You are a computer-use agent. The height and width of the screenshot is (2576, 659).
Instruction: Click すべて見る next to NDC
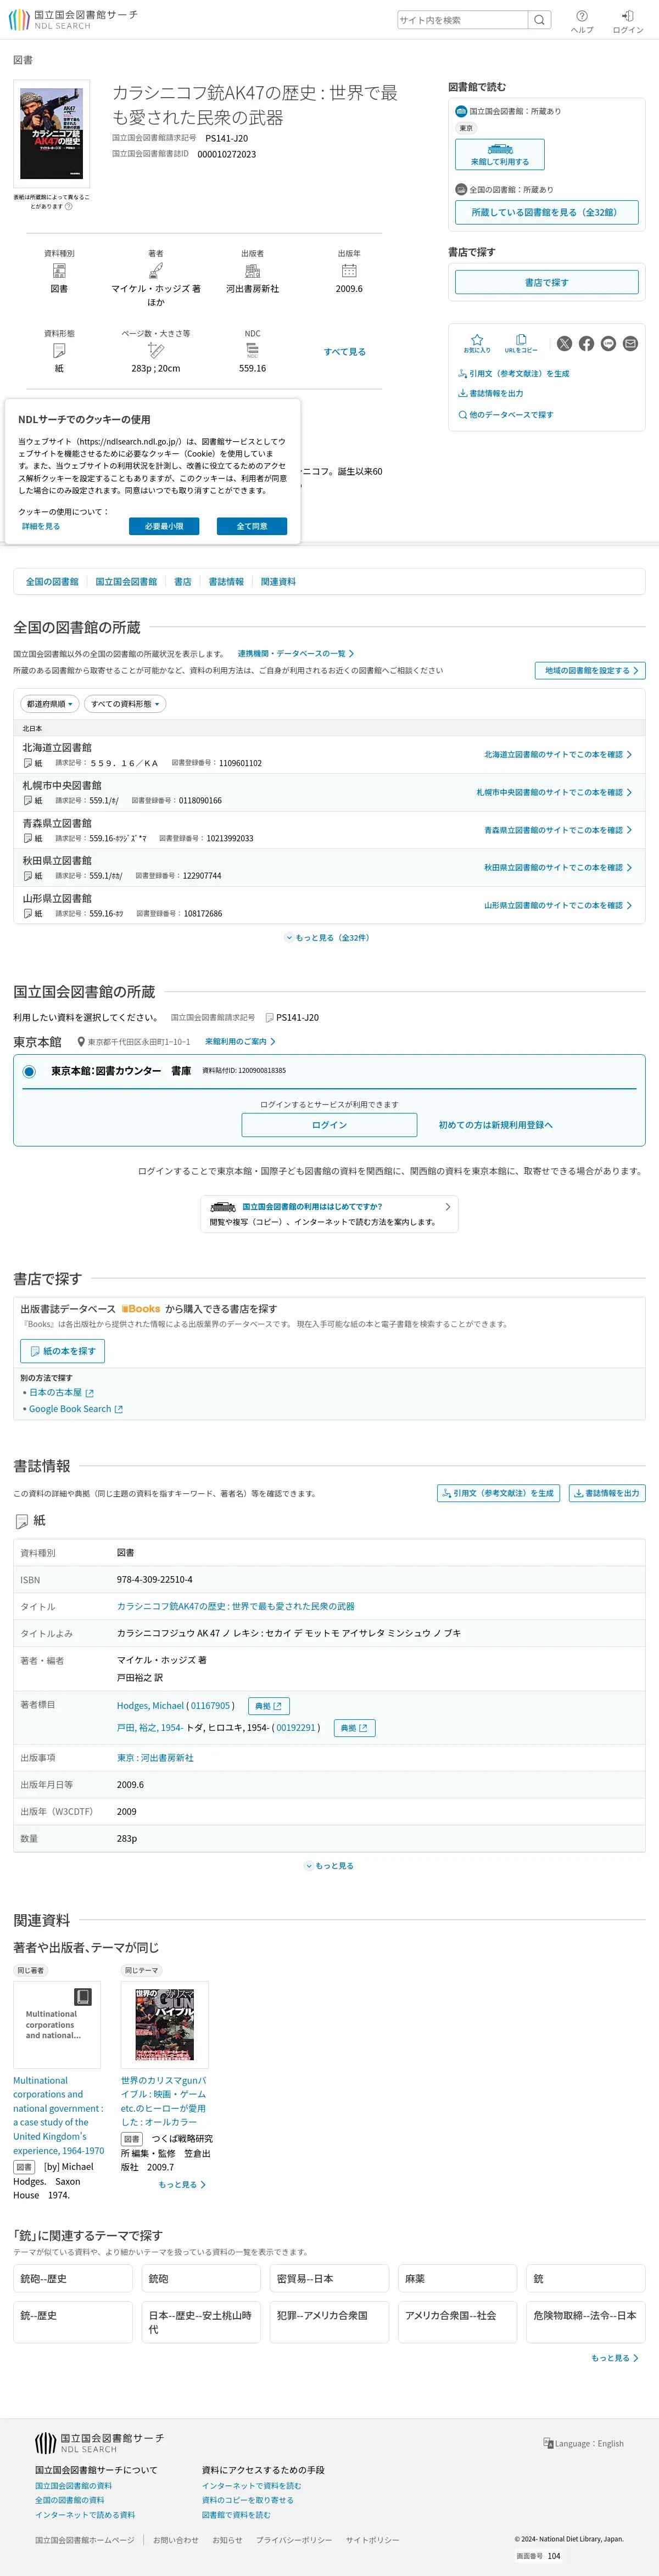[x=345, y=352]
